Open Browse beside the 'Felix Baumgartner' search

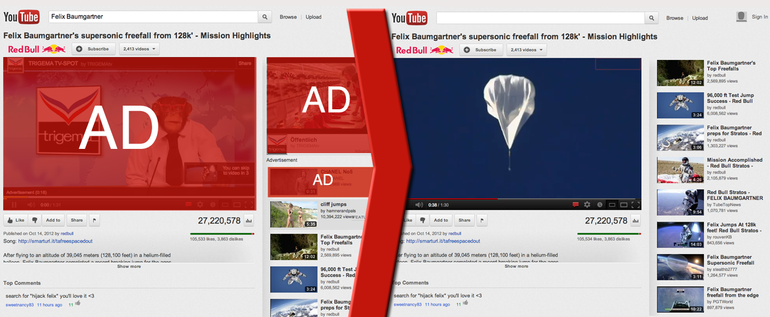[x=288, y=17]
